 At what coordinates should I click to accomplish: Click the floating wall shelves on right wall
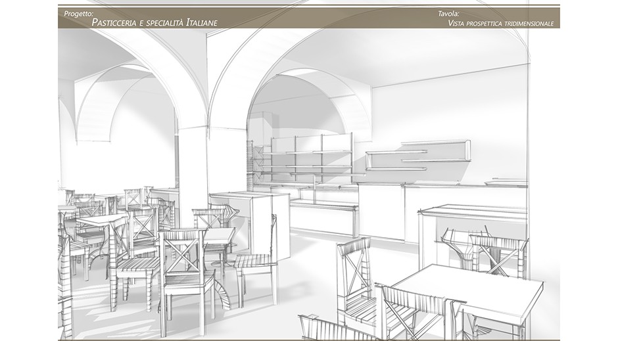[417, 155]
